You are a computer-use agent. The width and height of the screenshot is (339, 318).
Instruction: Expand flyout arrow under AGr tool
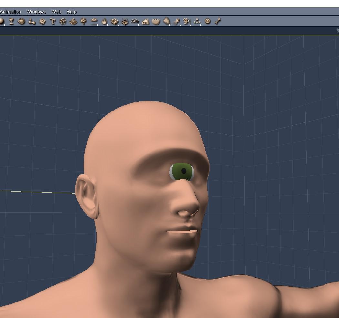[x=139, y=25]
